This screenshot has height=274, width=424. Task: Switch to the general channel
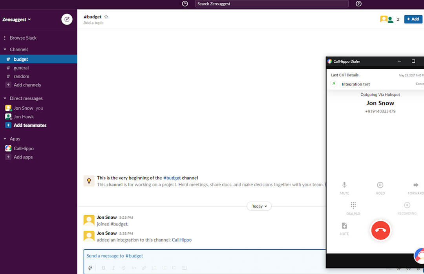click(38, 68)
